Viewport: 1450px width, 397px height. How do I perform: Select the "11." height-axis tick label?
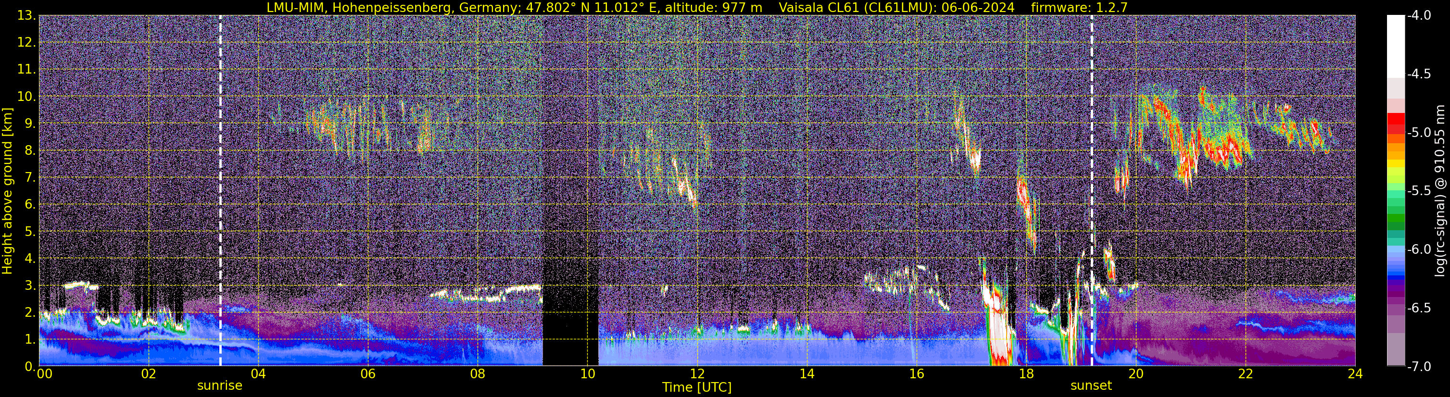coord(26,70)
